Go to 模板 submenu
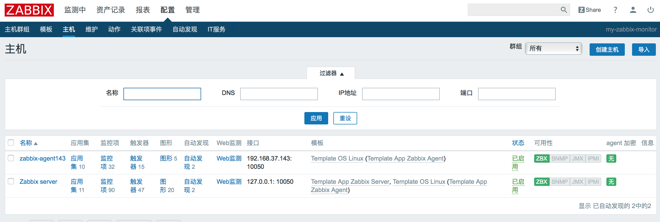Image resolution: width=660 pixels, height=222 pixels. [x=46, y=29]
